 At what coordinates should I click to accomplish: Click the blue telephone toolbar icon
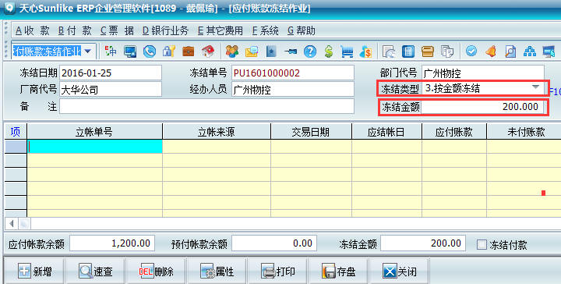[x=149, y=51]
